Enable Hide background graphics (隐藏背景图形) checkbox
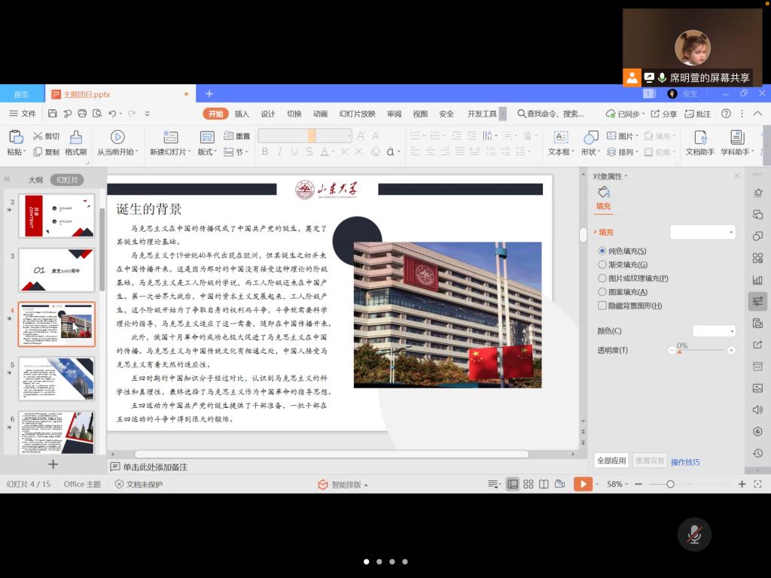Viewport: 771px width, 578px height. (x=602, y=306)
